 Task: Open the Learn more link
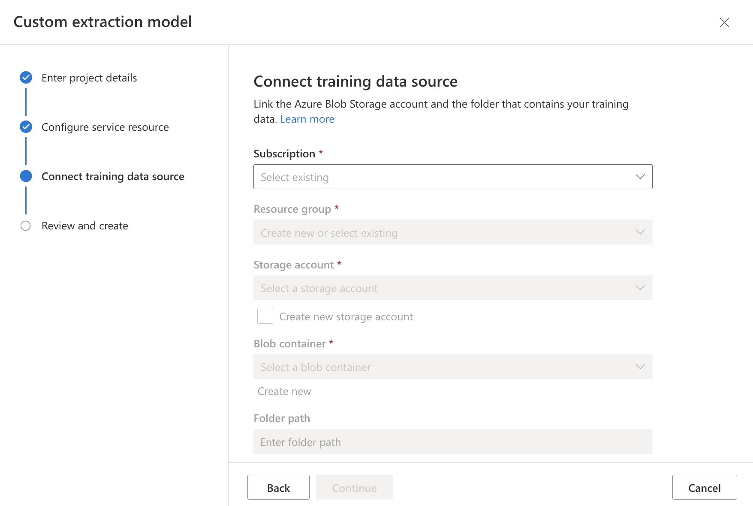(307, 119)
